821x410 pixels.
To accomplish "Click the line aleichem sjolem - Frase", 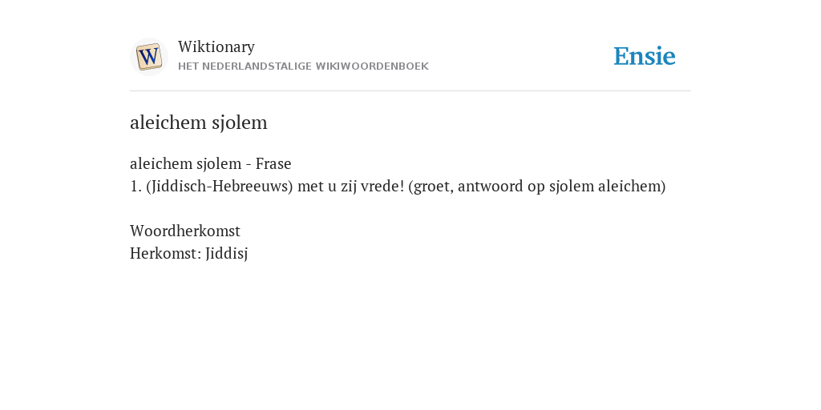I will 211,163.
